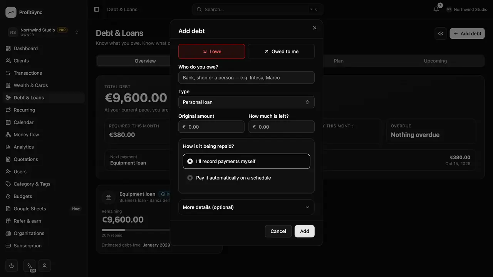Click the Original amount field

(211, 127)
